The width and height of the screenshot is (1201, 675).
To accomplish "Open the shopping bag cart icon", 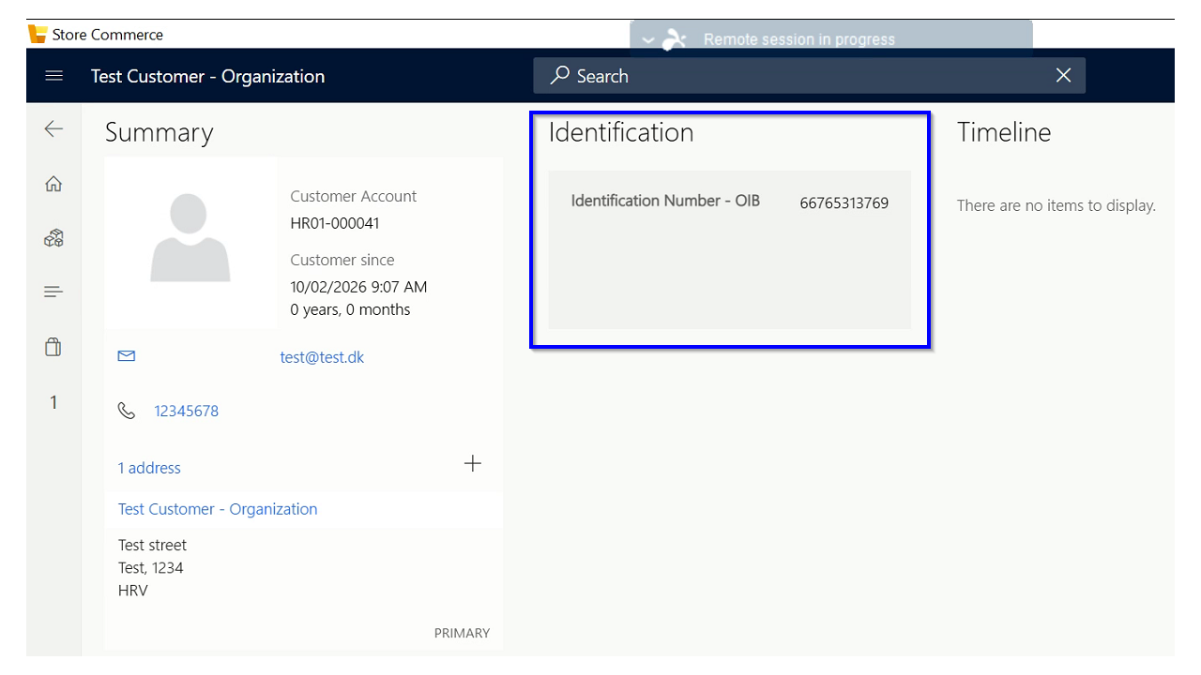I will pyautogui.click(x=53, y=347).
